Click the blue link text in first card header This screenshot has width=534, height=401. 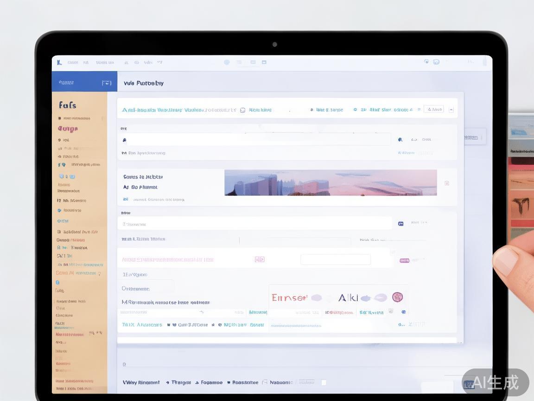pos(178,110)
